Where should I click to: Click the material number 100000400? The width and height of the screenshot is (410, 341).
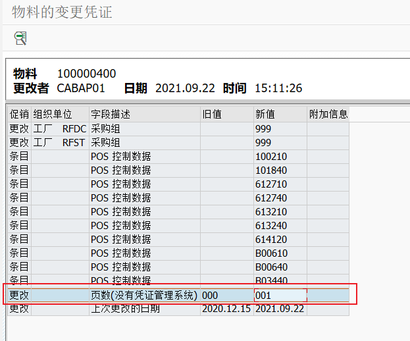point(87,74)
